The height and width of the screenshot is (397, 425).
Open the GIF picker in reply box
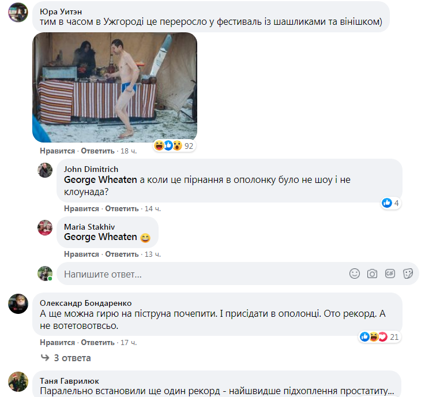pos(390,274)
